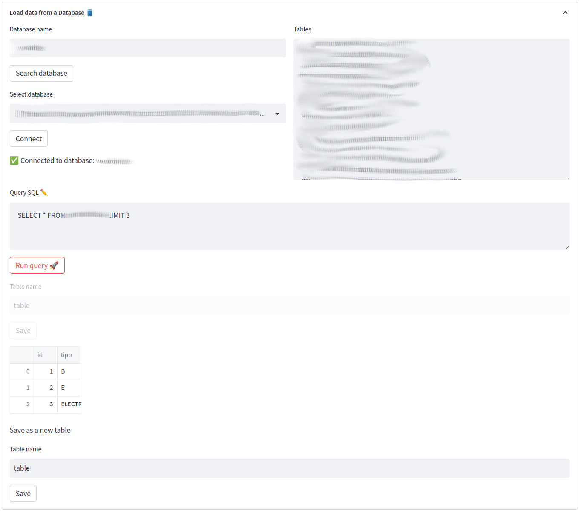Save the result as a new table
This screenshot has height=511, width=581.
[23, 493]
